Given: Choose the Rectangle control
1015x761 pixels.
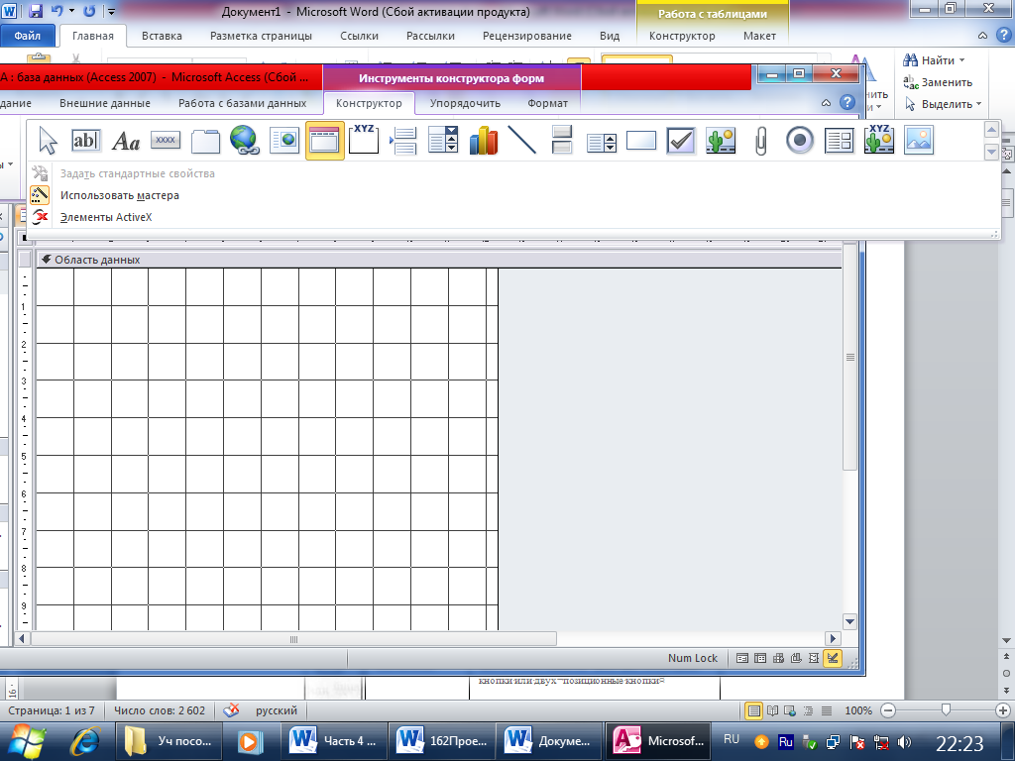Looking at the screenshot, I should (x=641, y=141).
